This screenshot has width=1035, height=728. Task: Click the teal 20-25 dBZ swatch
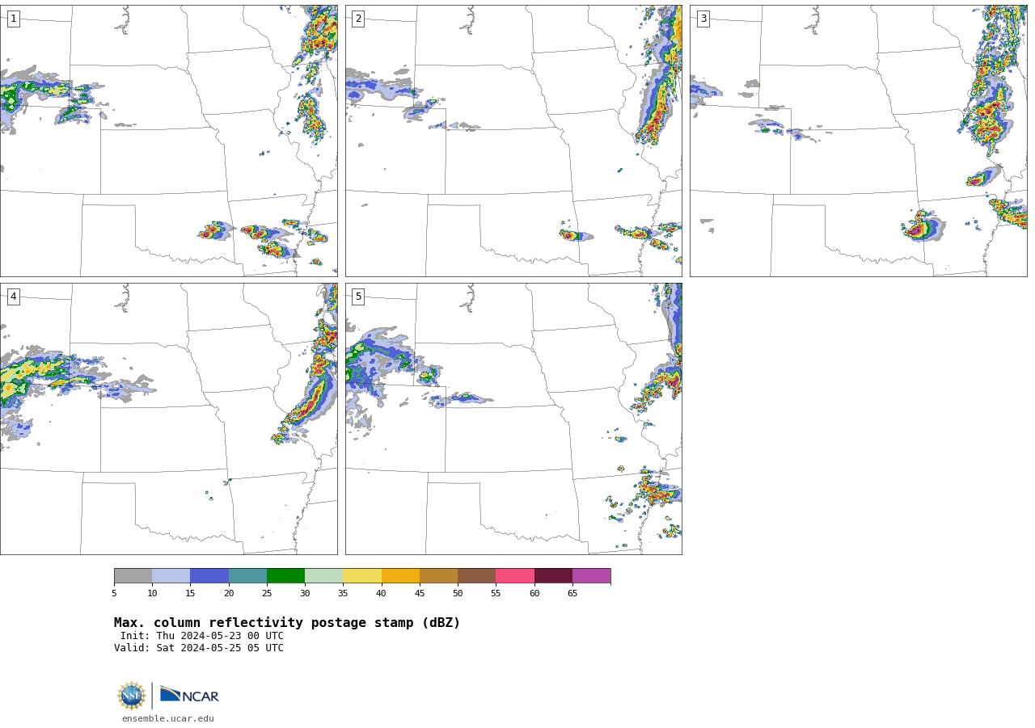click(x=247, y=576)
